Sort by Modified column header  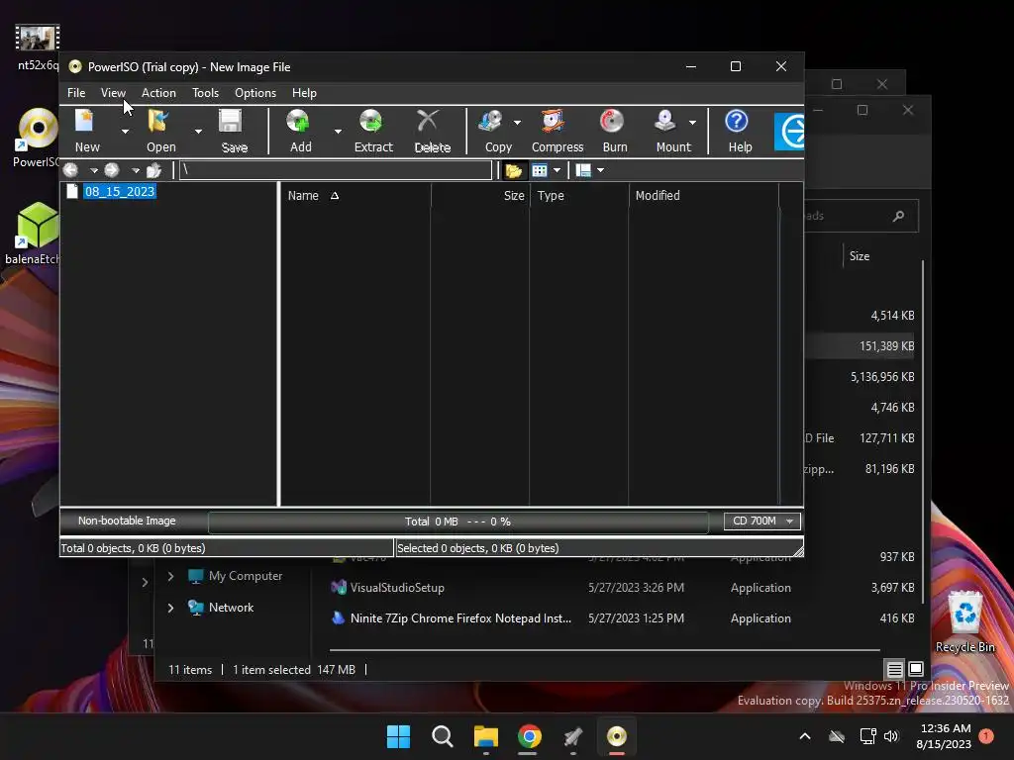pyautogui.click(x=704, y=195)
